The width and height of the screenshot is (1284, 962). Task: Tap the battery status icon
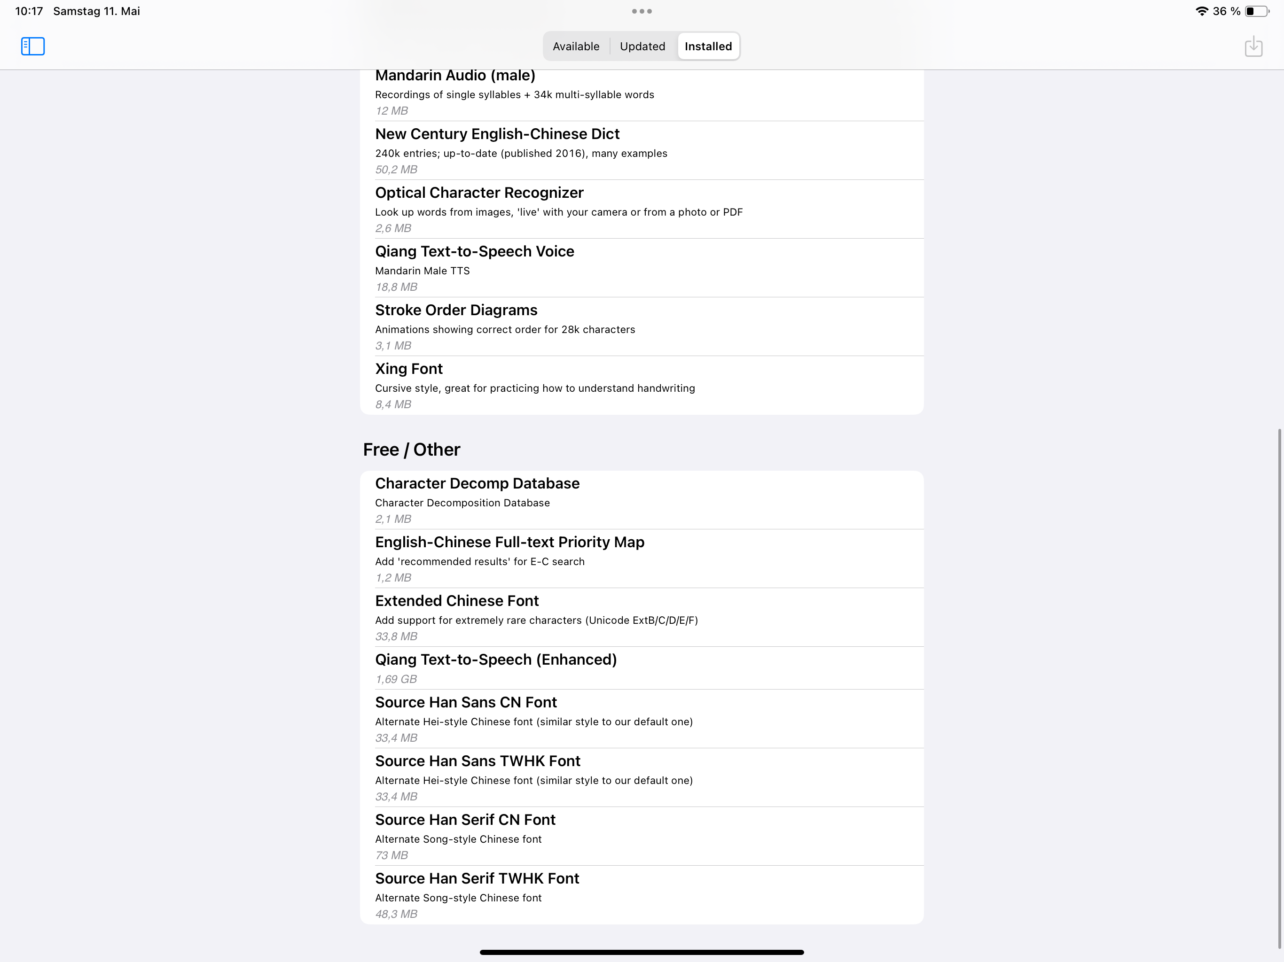tap(1257, 11)
